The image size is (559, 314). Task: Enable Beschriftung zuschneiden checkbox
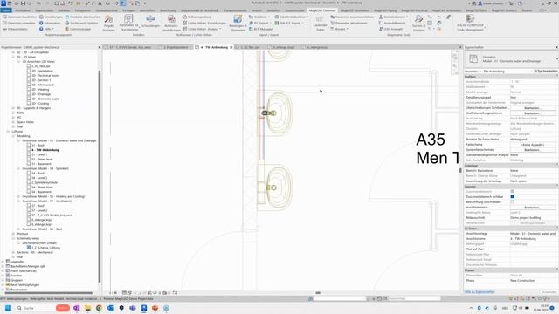[x=513, y=201]
